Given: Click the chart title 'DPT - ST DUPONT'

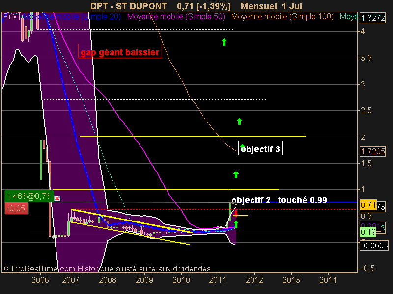Looking at the screenshot, I should point(129,6).
